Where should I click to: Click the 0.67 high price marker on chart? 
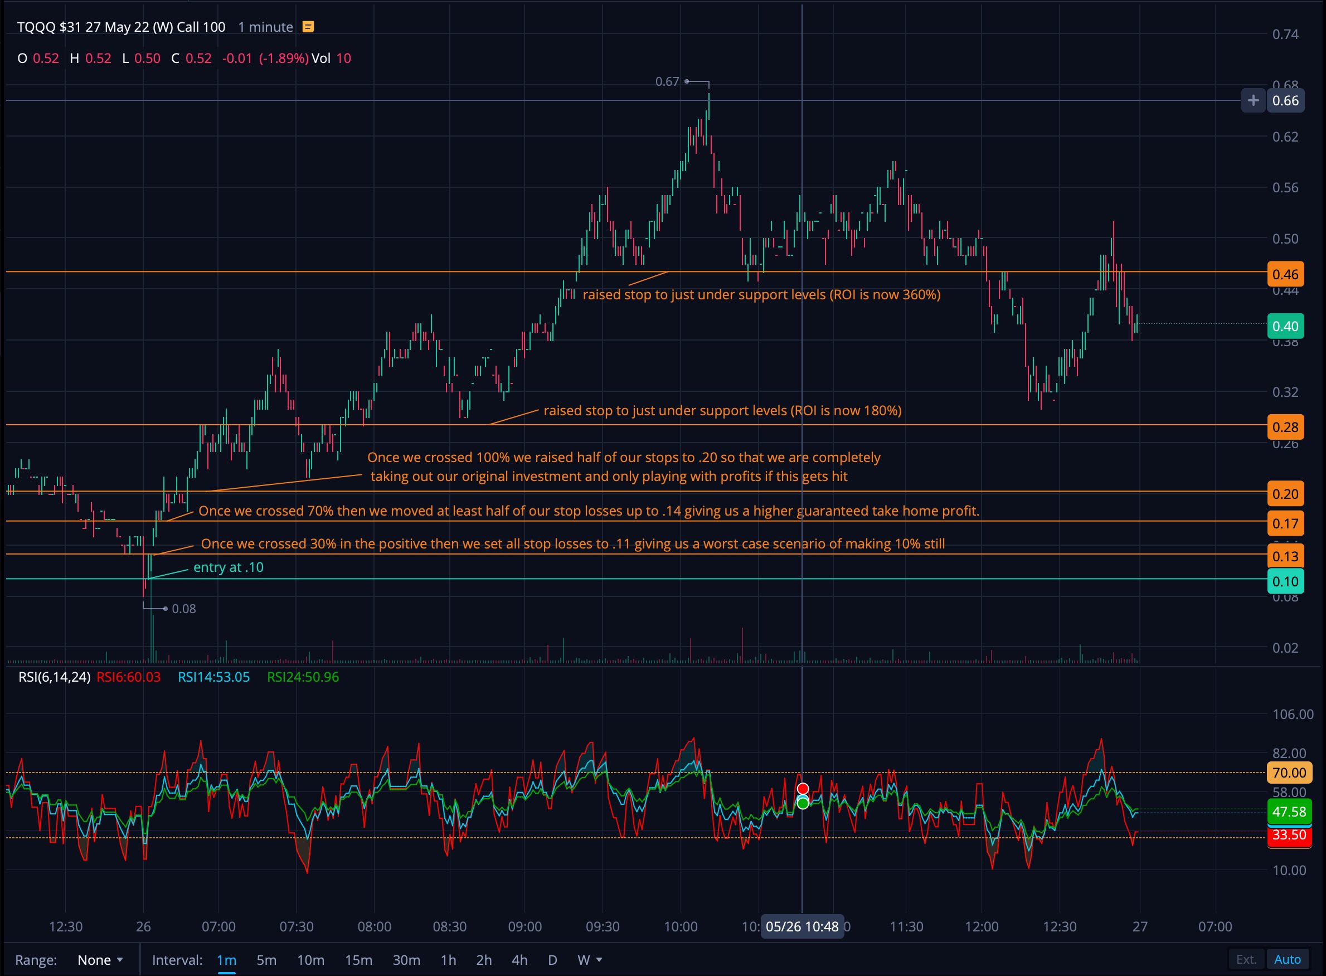point(667,82)
